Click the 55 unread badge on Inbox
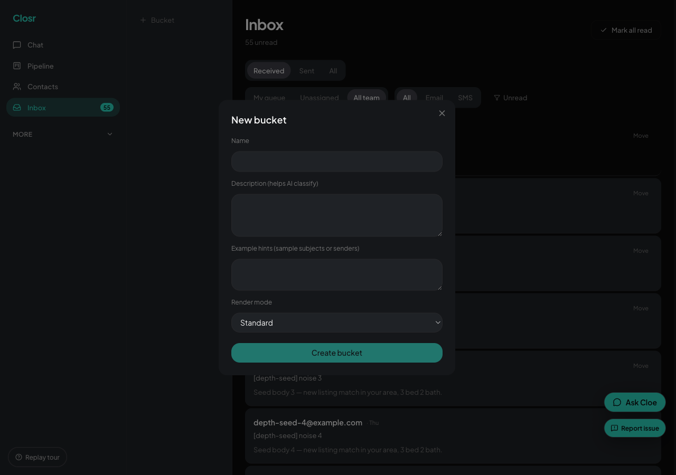676x475 pixels. [x=107, y=108]
